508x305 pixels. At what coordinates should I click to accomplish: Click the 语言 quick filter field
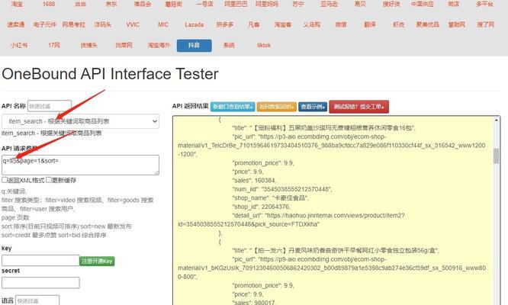(37, 300)
